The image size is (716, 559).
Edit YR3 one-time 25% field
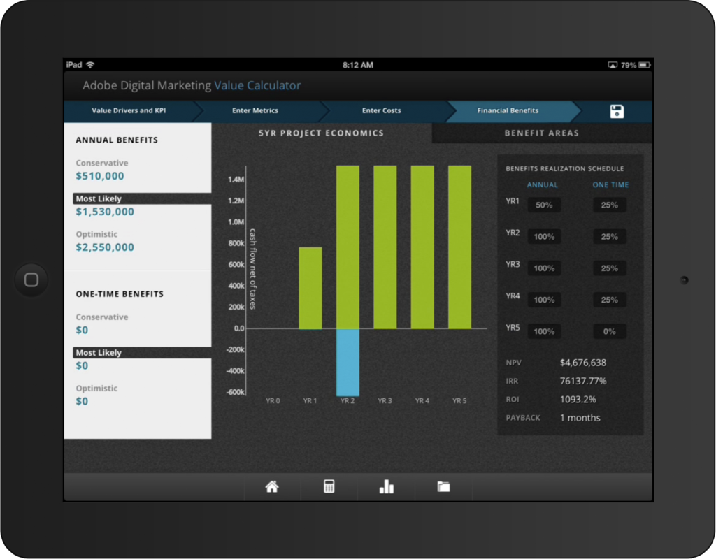(x=609, y=268)
